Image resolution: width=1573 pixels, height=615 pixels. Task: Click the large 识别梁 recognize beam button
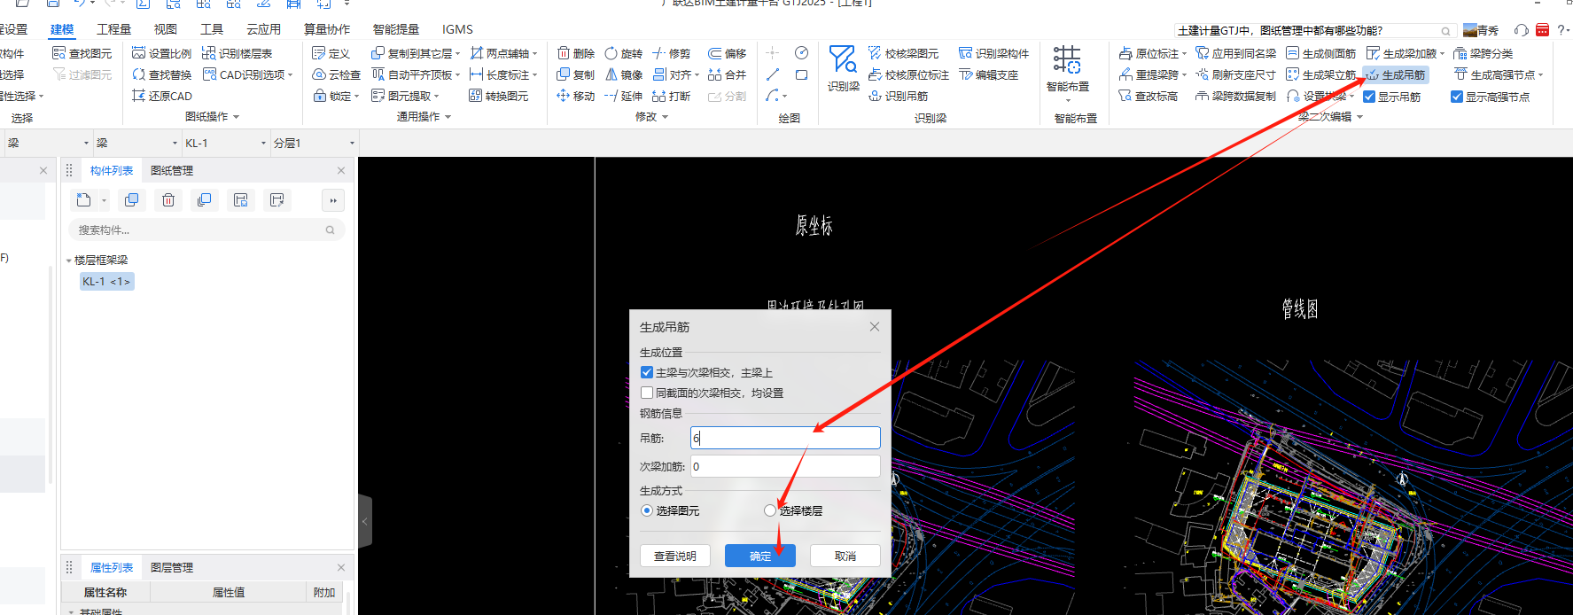(x=843, y=68)
